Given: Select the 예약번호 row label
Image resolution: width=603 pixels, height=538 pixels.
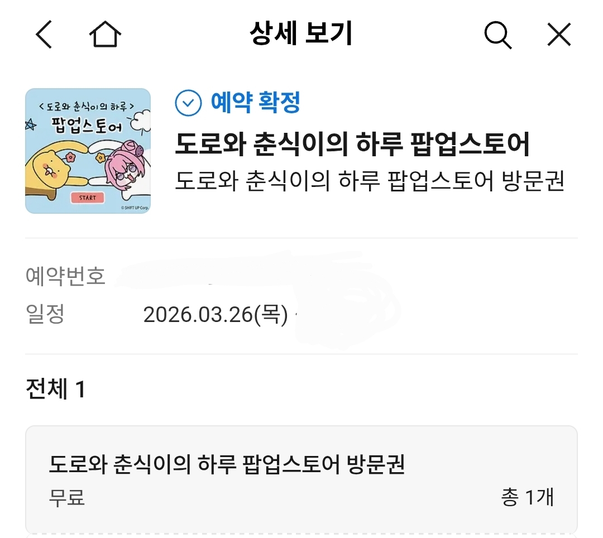Looking at the screenshot, I should pyautogui.click(x=65, y=276).
